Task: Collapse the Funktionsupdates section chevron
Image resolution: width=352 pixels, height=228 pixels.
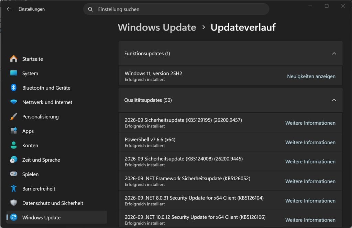Action: [x=334, y=53]
